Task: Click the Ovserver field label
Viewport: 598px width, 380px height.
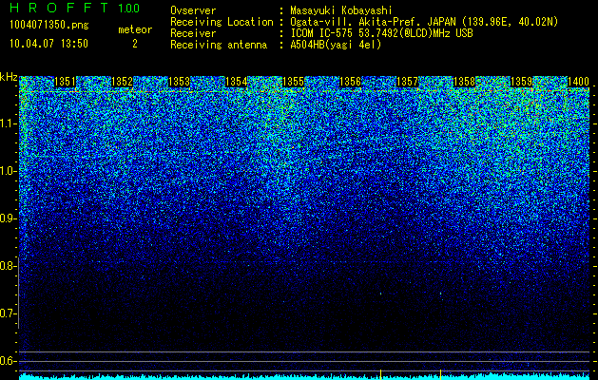Action: (193, 10)
